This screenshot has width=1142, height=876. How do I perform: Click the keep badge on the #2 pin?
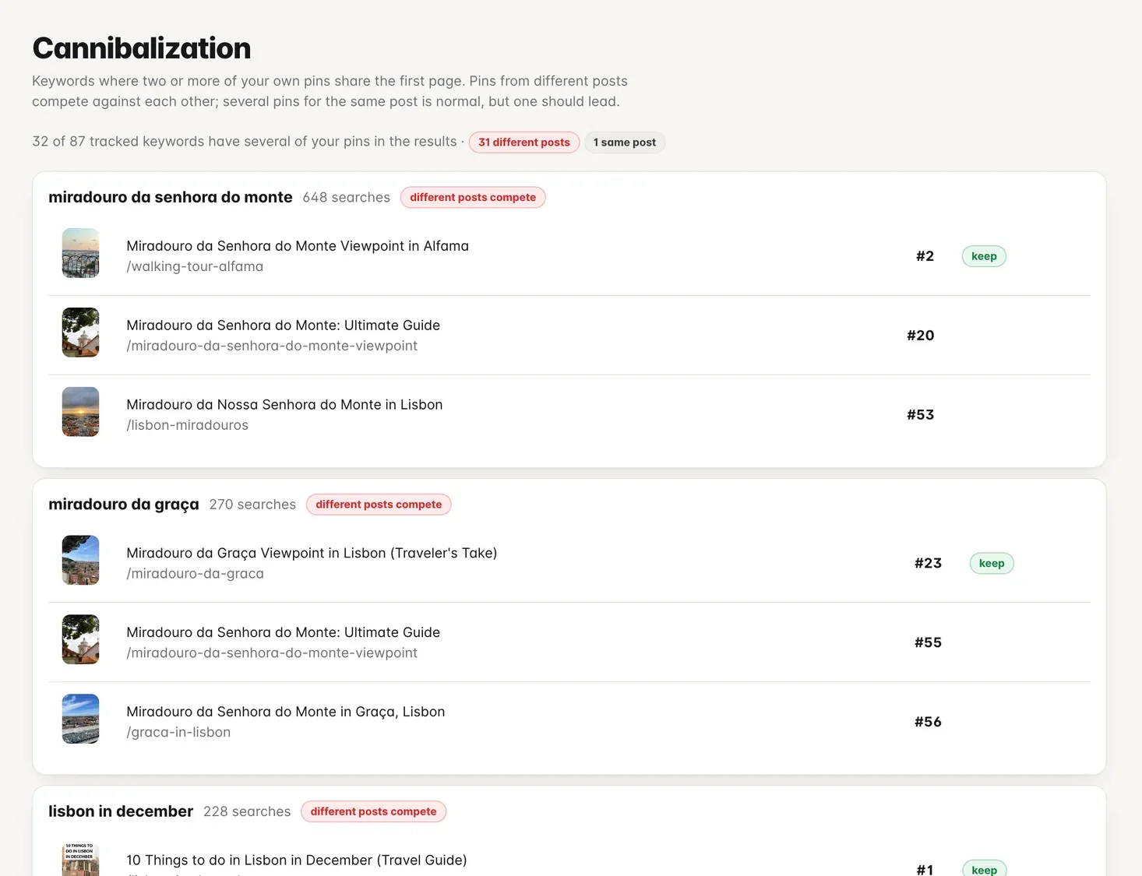(984, 256)
